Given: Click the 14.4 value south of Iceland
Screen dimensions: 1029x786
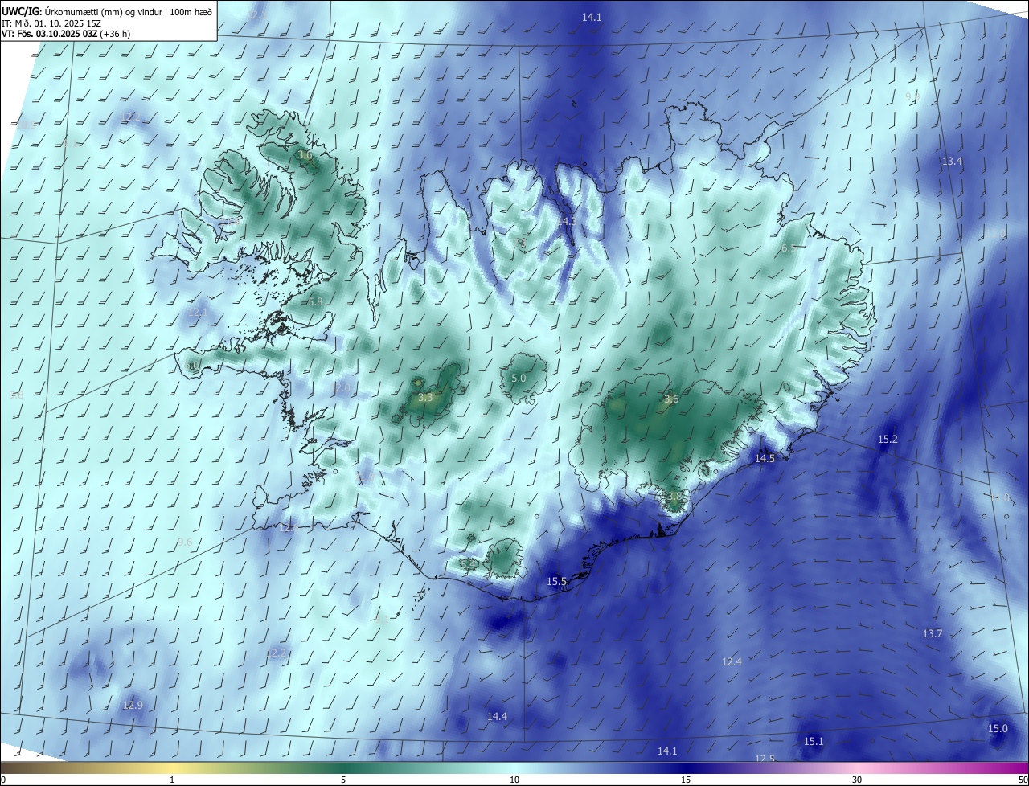Looking at the screenshot, I should click(x=497, y=716).
